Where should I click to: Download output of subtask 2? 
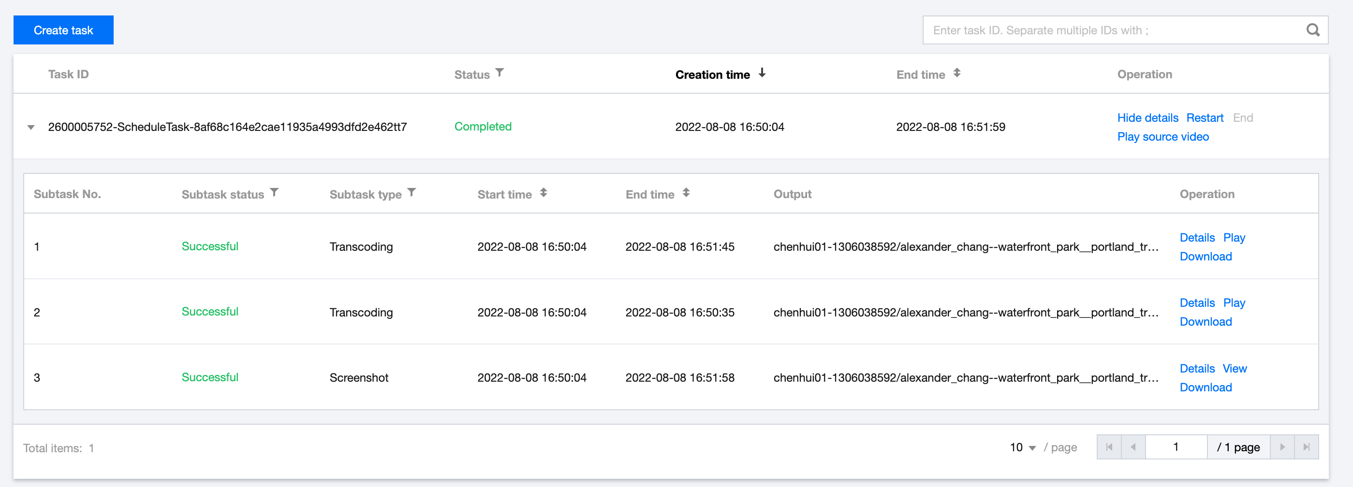tap(1206, 322)
